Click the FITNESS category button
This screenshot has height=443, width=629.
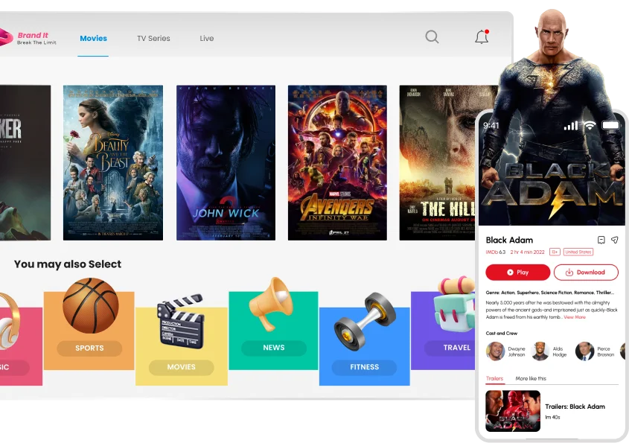point(364,367)
